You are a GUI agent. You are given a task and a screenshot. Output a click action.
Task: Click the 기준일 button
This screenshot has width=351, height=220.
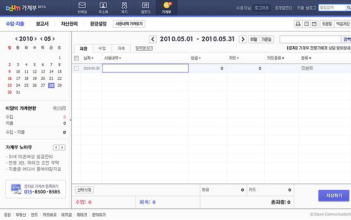coord(266,39)
